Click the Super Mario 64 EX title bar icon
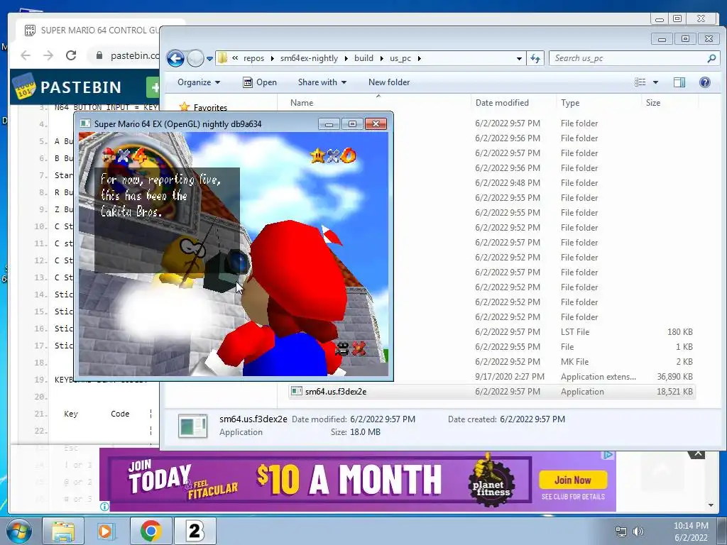The width and height of the screenshot is (727, 545). 85,123
